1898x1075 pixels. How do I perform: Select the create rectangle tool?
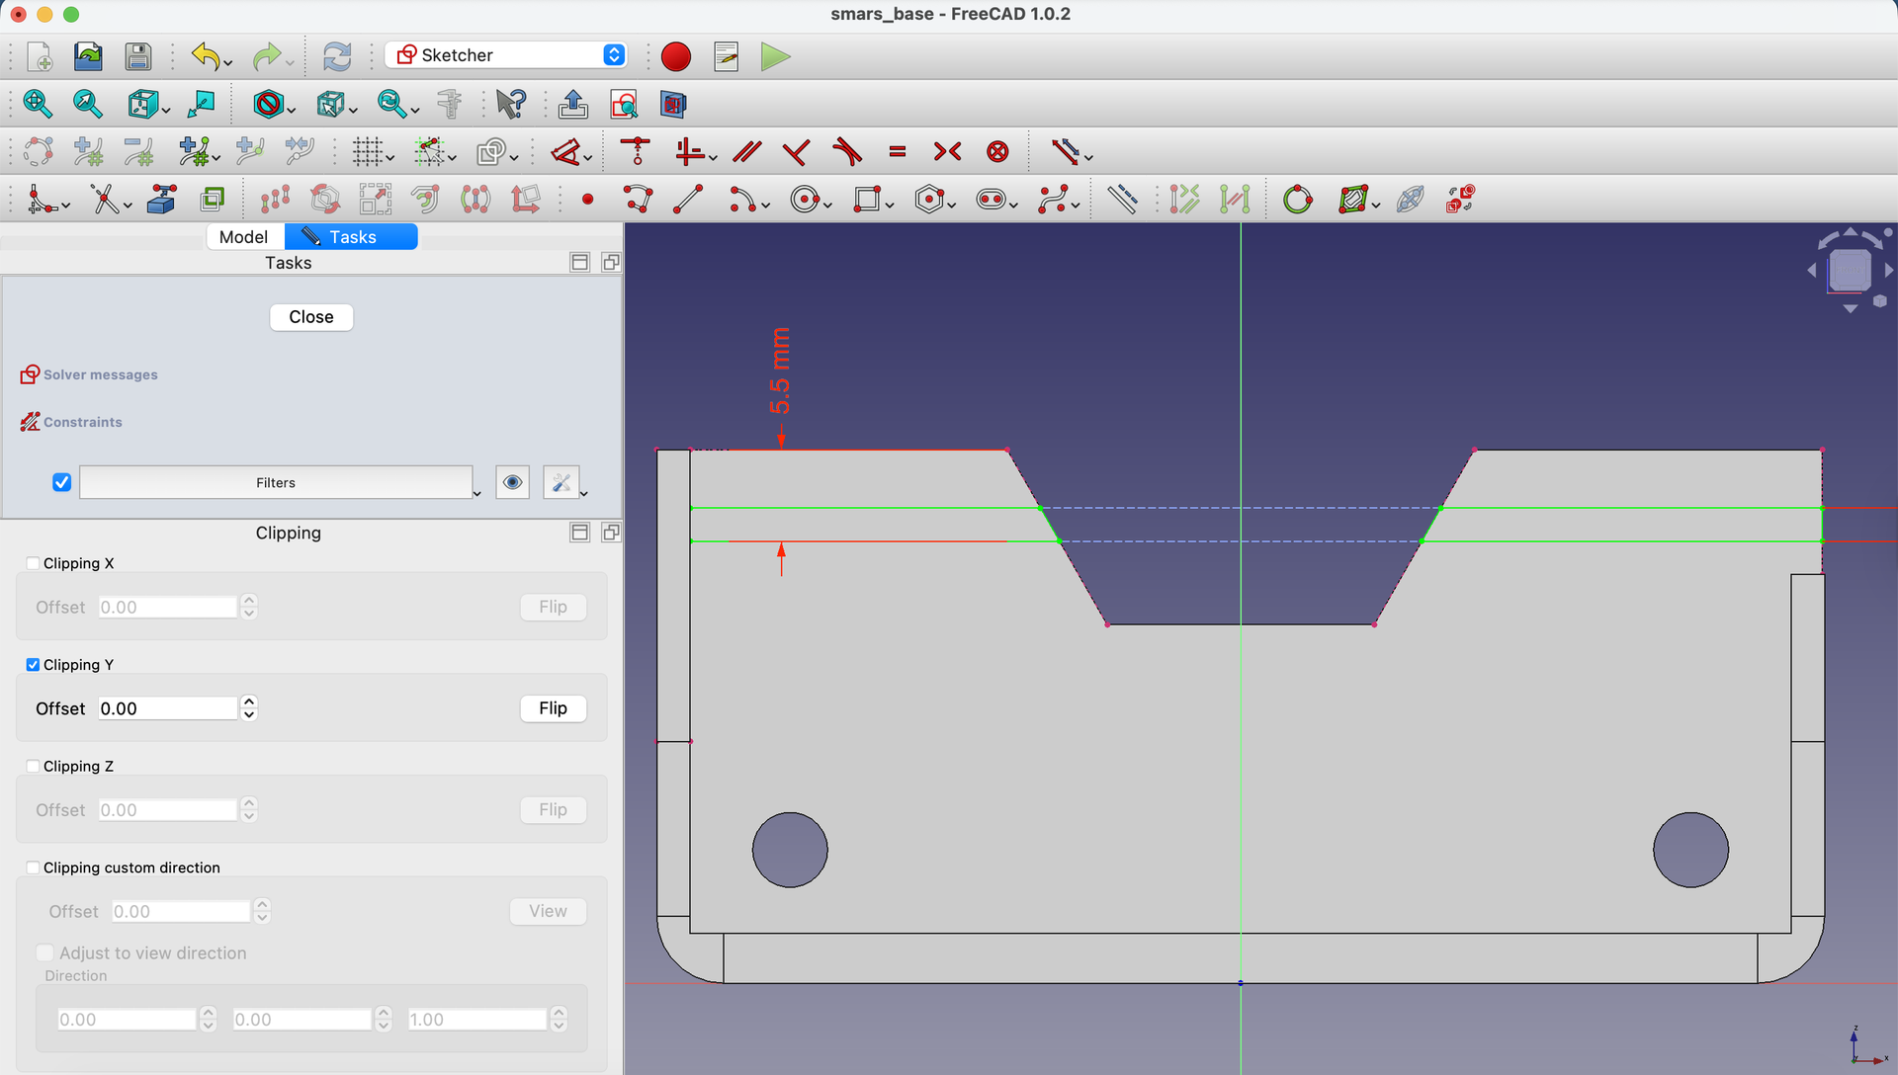tap(866, 200)
